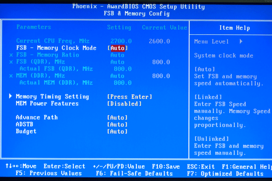Click the [Unlinked] help option text

click(x=212, y=139)
